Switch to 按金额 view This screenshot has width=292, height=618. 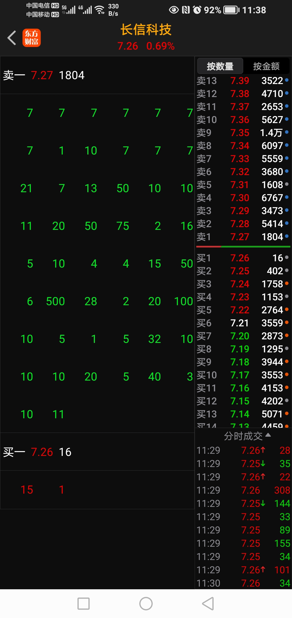pos(266,66)
